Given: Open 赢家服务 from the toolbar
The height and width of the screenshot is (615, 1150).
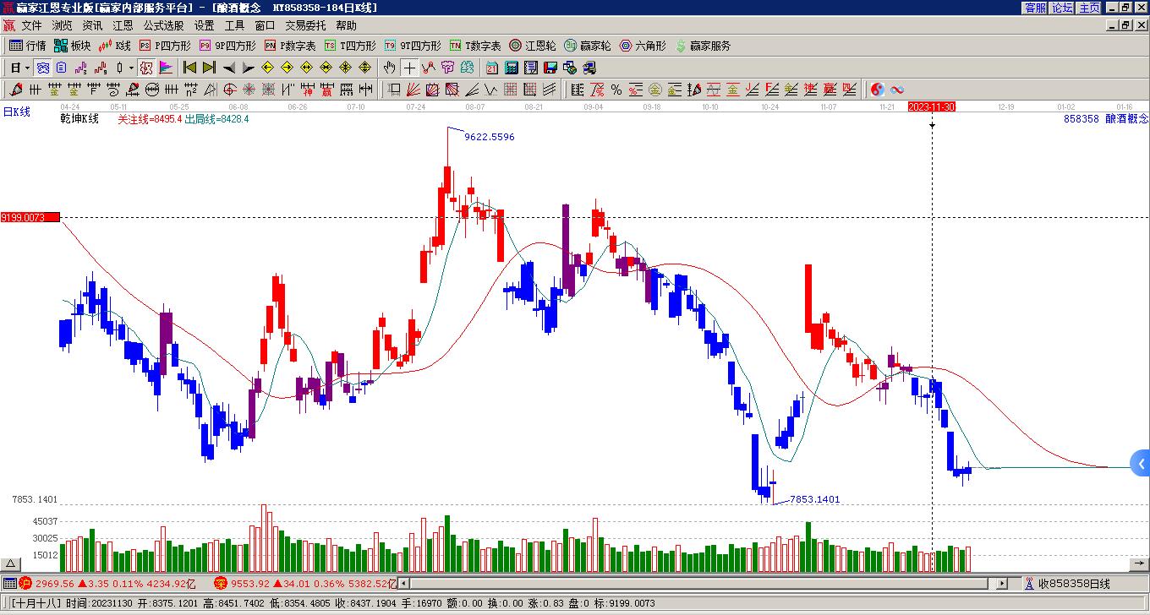Looking at the screenshot, I should pyautogui.click(x=703, y=46).
